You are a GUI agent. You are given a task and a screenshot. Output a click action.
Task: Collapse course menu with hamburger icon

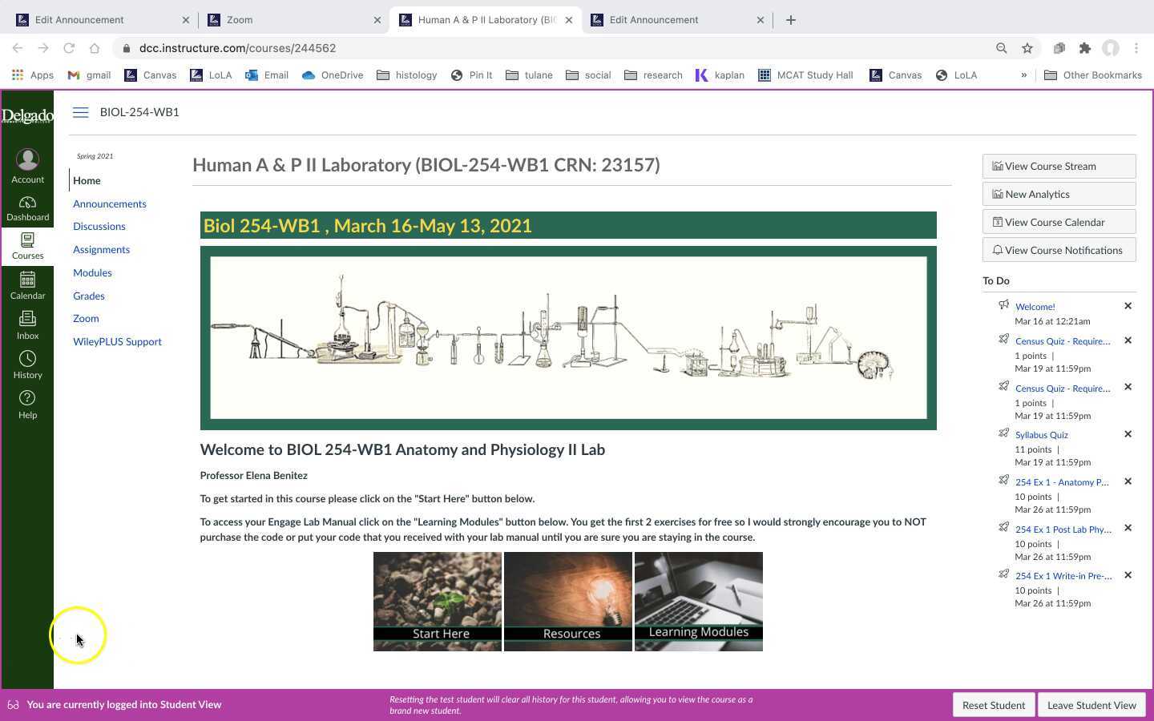pos(80,112)
